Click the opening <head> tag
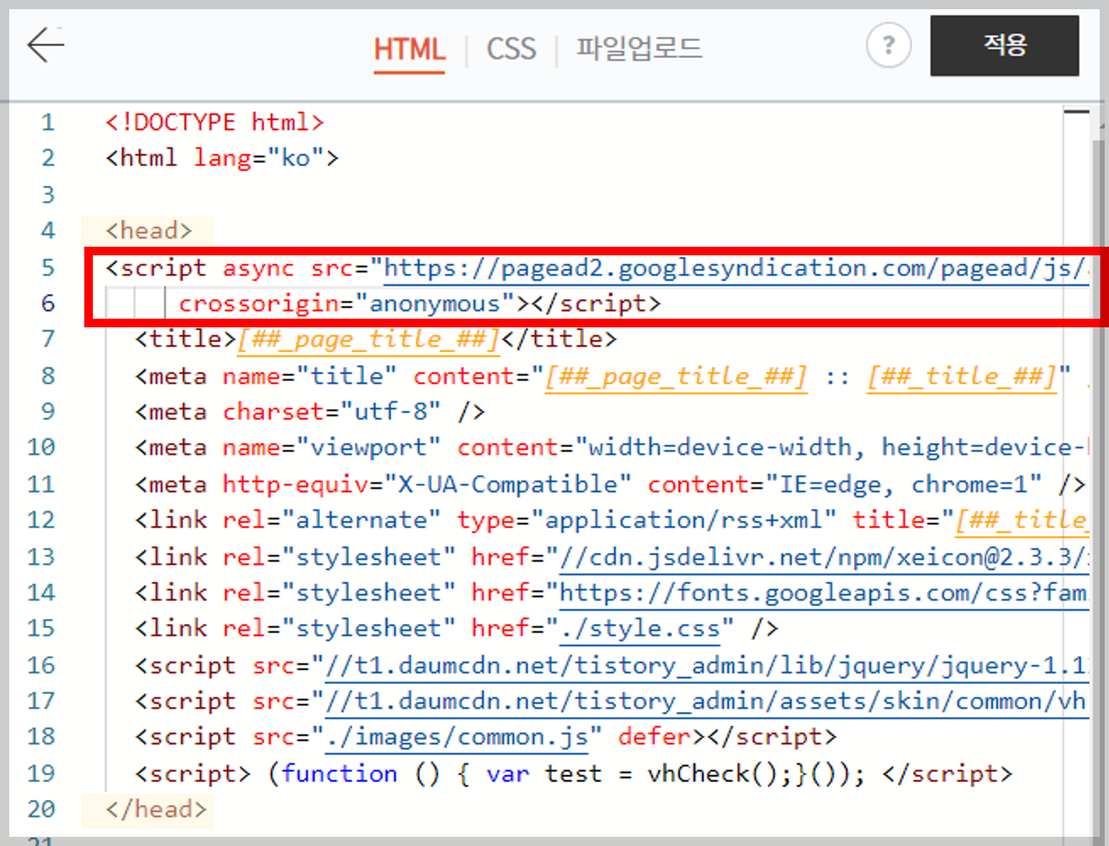Viewport: 1109px width, 846px height. pyautogui.click(x=148, y=231)
